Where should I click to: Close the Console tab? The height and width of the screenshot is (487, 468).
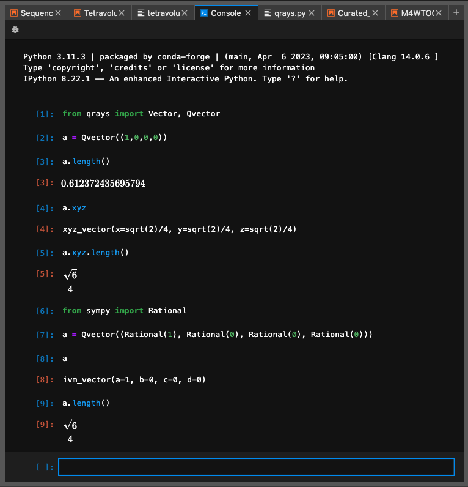248,13
